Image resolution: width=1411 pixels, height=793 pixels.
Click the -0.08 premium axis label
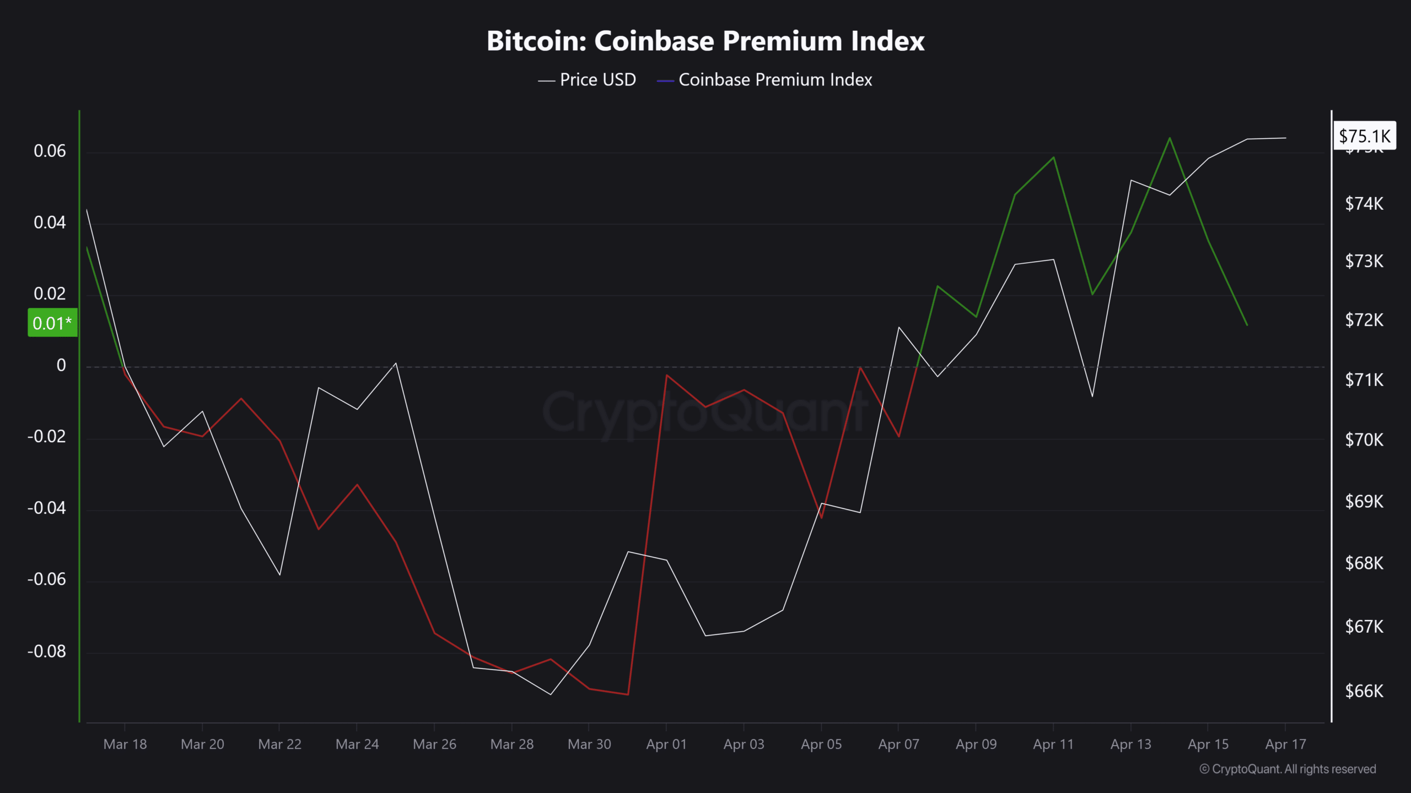point(47,651)
